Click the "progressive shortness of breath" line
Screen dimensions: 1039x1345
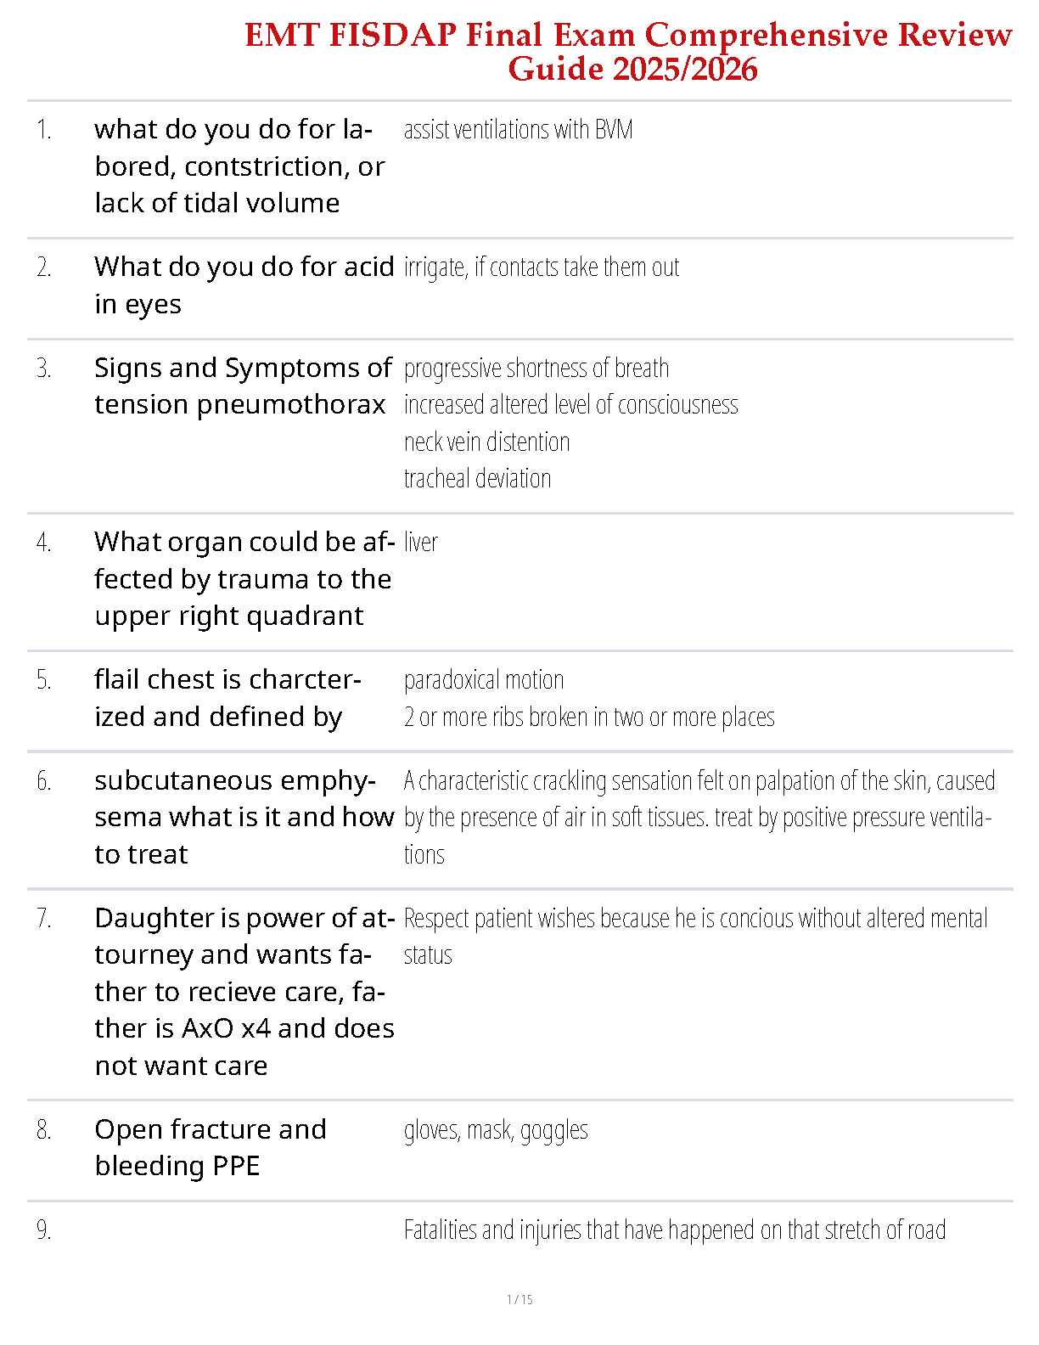pos(536,369)
